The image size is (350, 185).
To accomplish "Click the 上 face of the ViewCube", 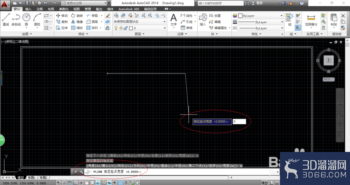I will click(329, 60).
